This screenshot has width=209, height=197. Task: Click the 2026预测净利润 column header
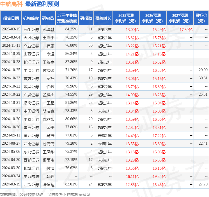153,18
